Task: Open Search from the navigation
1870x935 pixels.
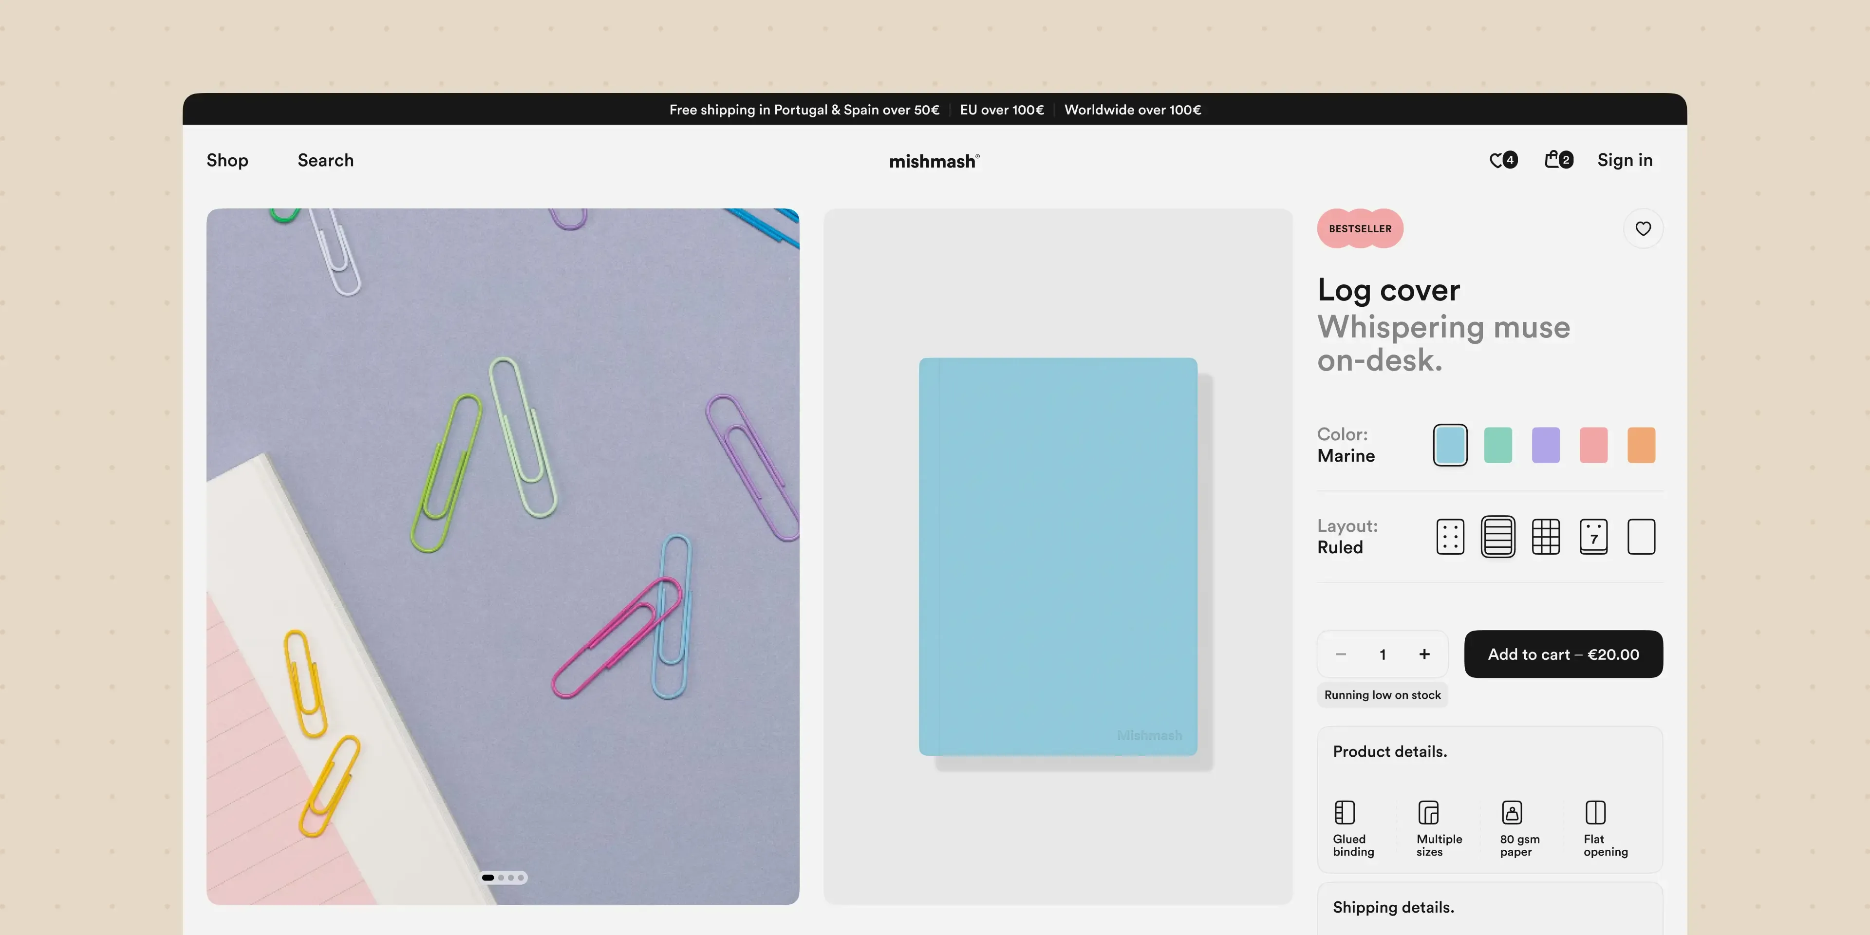Action: click(x=325, y=160)
